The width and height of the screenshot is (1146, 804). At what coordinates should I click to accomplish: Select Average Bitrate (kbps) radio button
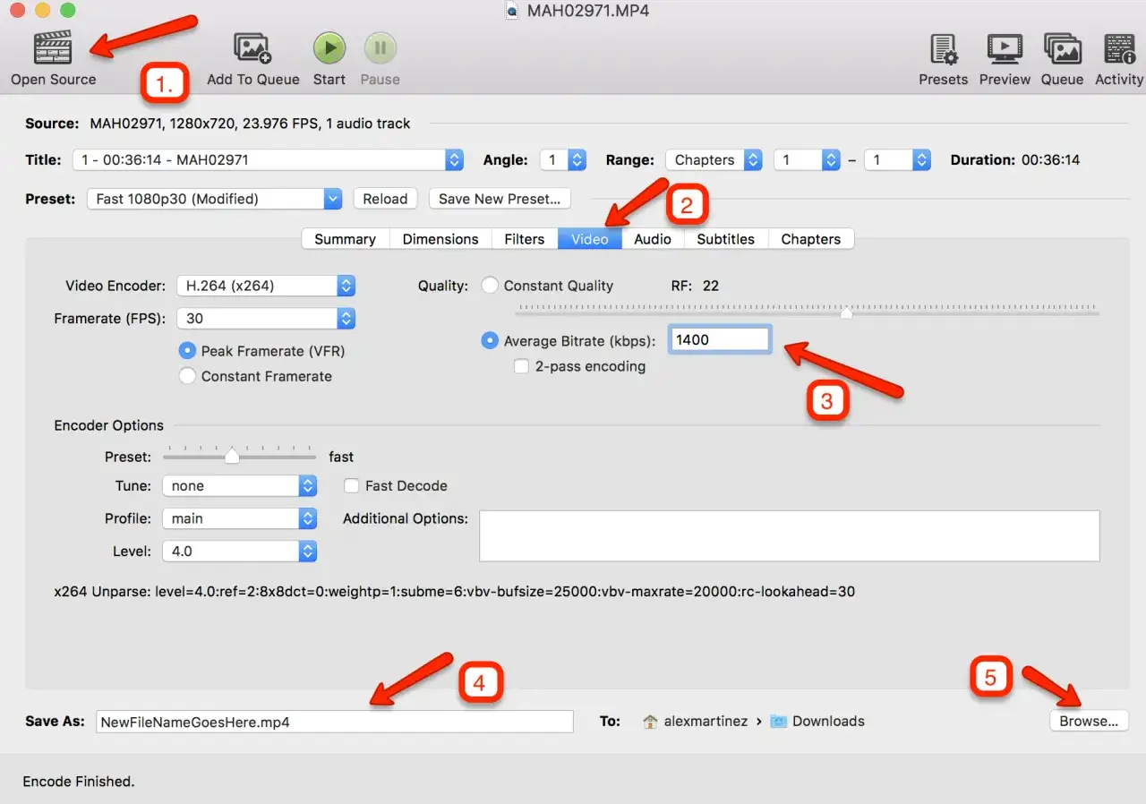(x=490, y=340)
